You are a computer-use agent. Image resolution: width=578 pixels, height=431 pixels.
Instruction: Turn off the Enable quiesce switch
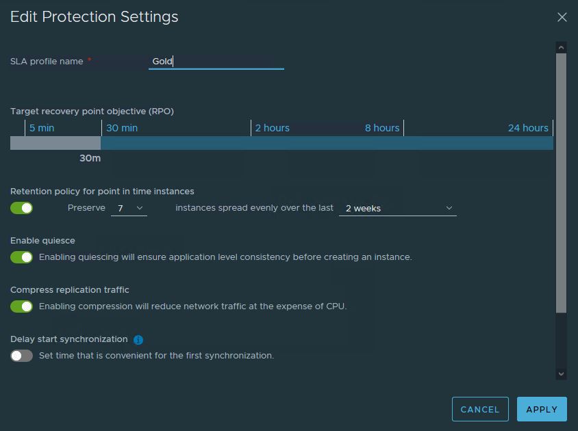(21, 257)
